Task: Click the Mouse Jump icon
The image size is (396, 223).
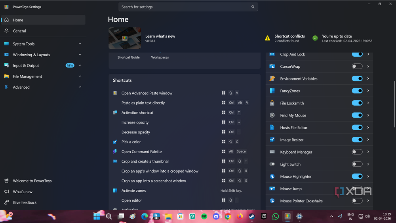Action: 272,189
